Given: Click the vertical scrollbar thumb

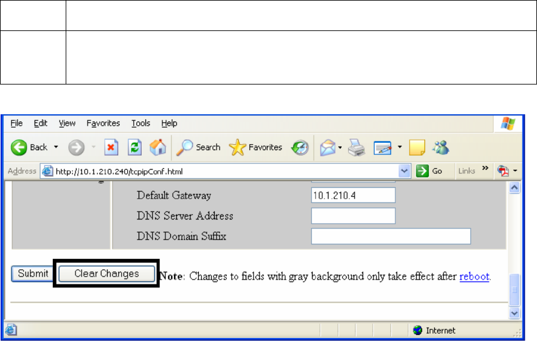Looking at the screenshot, I should [x=514, y=290].
